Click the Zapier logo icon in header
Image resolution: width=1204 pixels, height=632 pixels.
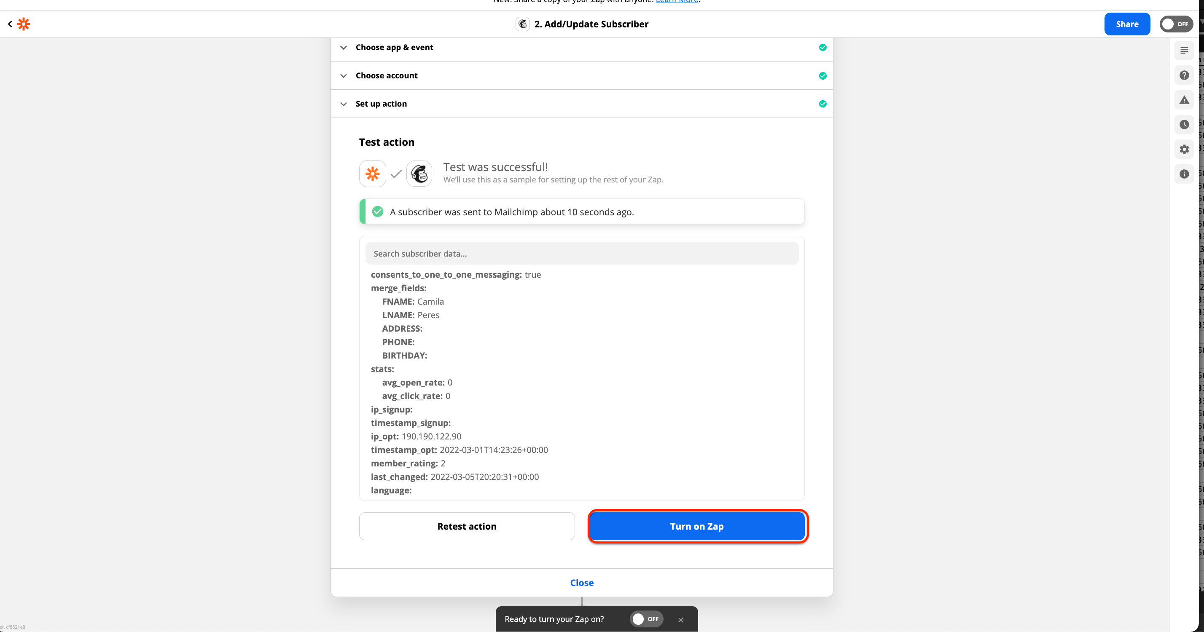24,24
